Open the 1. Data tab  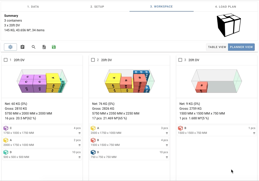click(x=33, y=7)
